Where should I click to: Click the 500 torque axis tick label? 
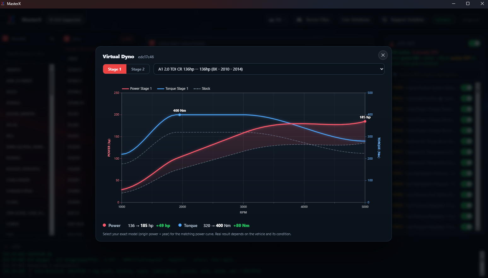[370, 93]
